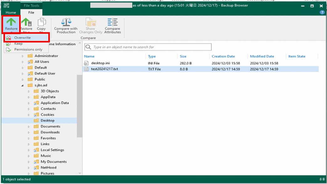This screenshot has height=184, width=327.
Task: Expand the Contacts folder node
Action: click(29, 109)
